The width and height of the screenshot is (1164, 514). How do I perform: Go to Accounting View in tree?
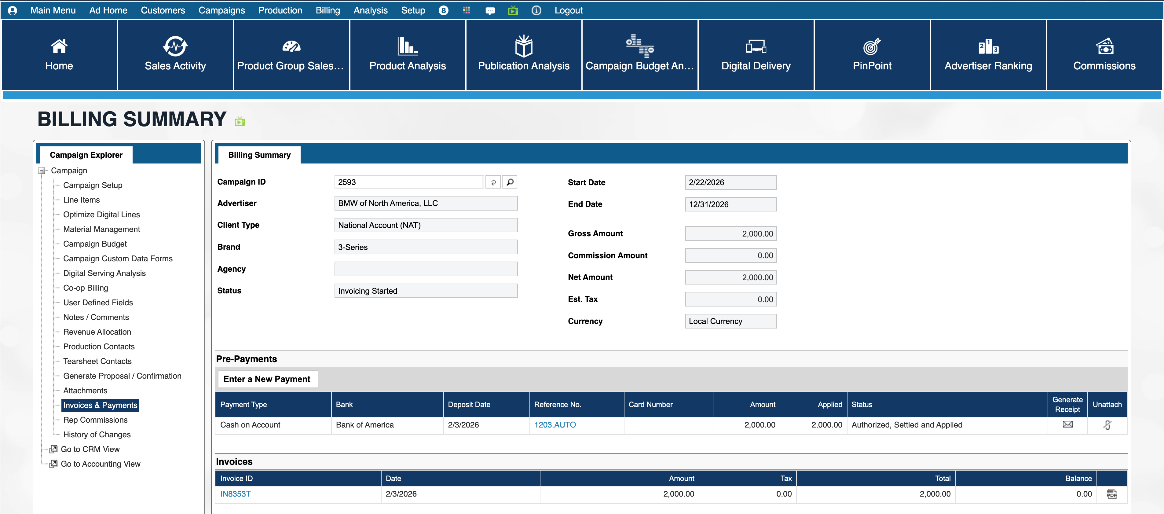[100, 463]
